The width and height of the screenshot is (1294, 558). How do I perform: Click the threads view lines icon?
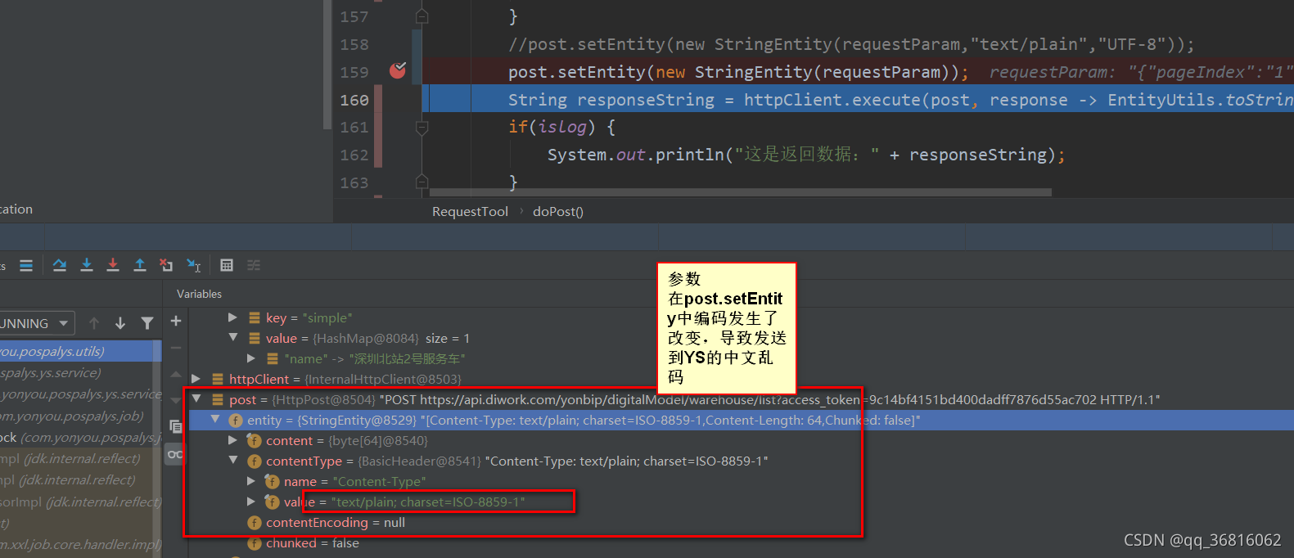pos(26,265)
